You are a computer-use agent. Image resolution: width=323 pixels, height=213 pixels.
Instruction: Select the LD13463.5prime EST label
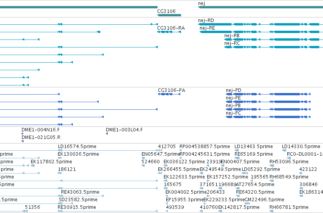pos(254,147)
